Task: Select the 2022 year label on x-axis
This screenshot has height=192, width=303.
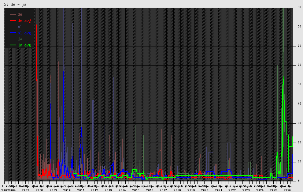Action: coord(232,190)
